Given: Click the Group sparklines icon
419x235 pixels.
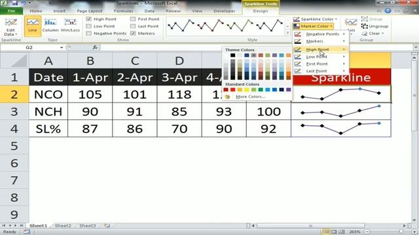Looking at the screenshot, I should tap(364, 19).
